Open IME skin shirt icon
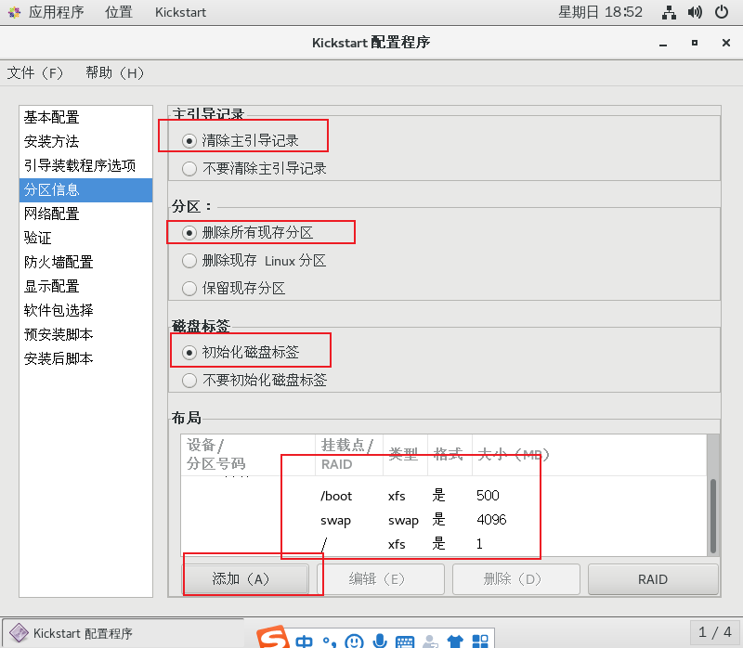Viewport: 743px width, 648px height. click(455, 642)
